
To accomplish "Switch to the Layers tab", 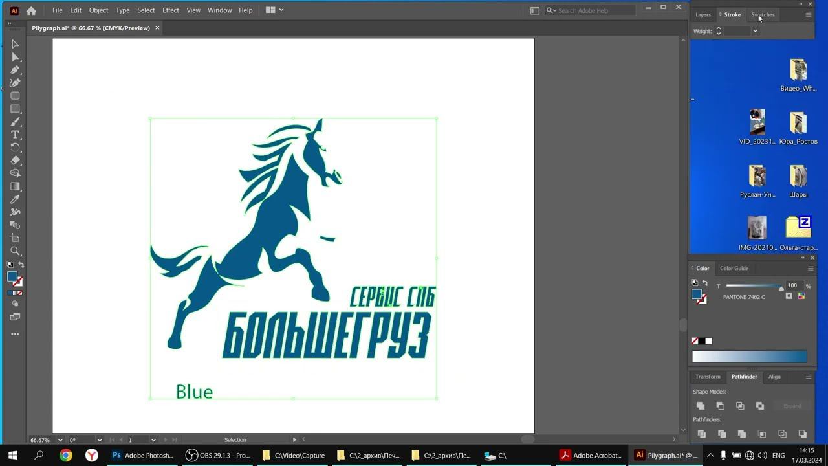I will pyautogui.click(x=703, y=14).
